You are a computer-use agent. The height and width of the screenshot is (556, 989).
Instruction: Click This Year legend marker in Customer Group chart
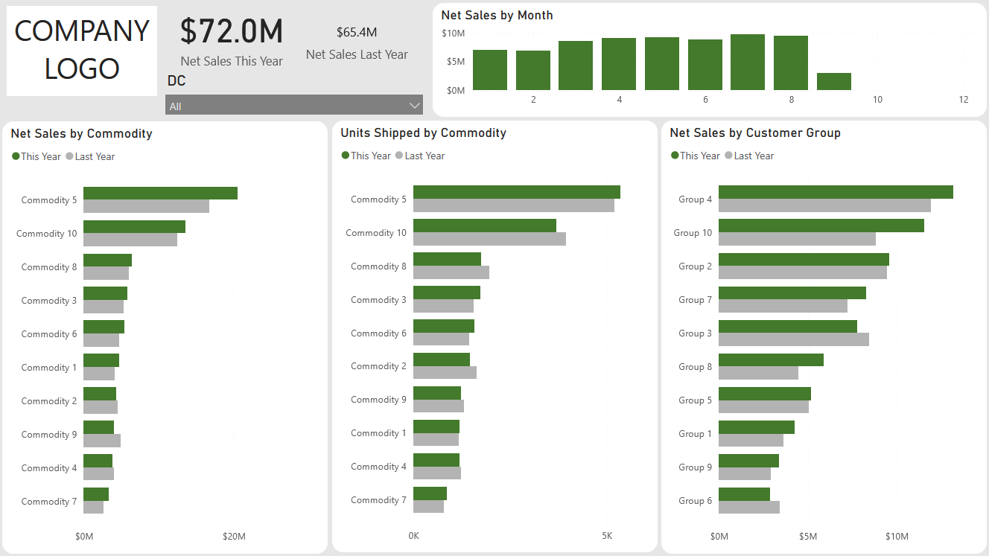click(x=675, y=156)
